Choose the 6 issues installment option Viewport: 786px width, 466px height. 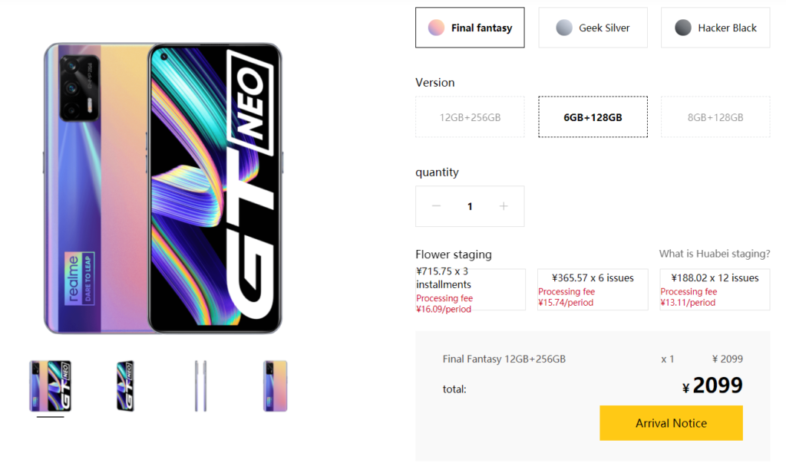click(x=592, y=289)
